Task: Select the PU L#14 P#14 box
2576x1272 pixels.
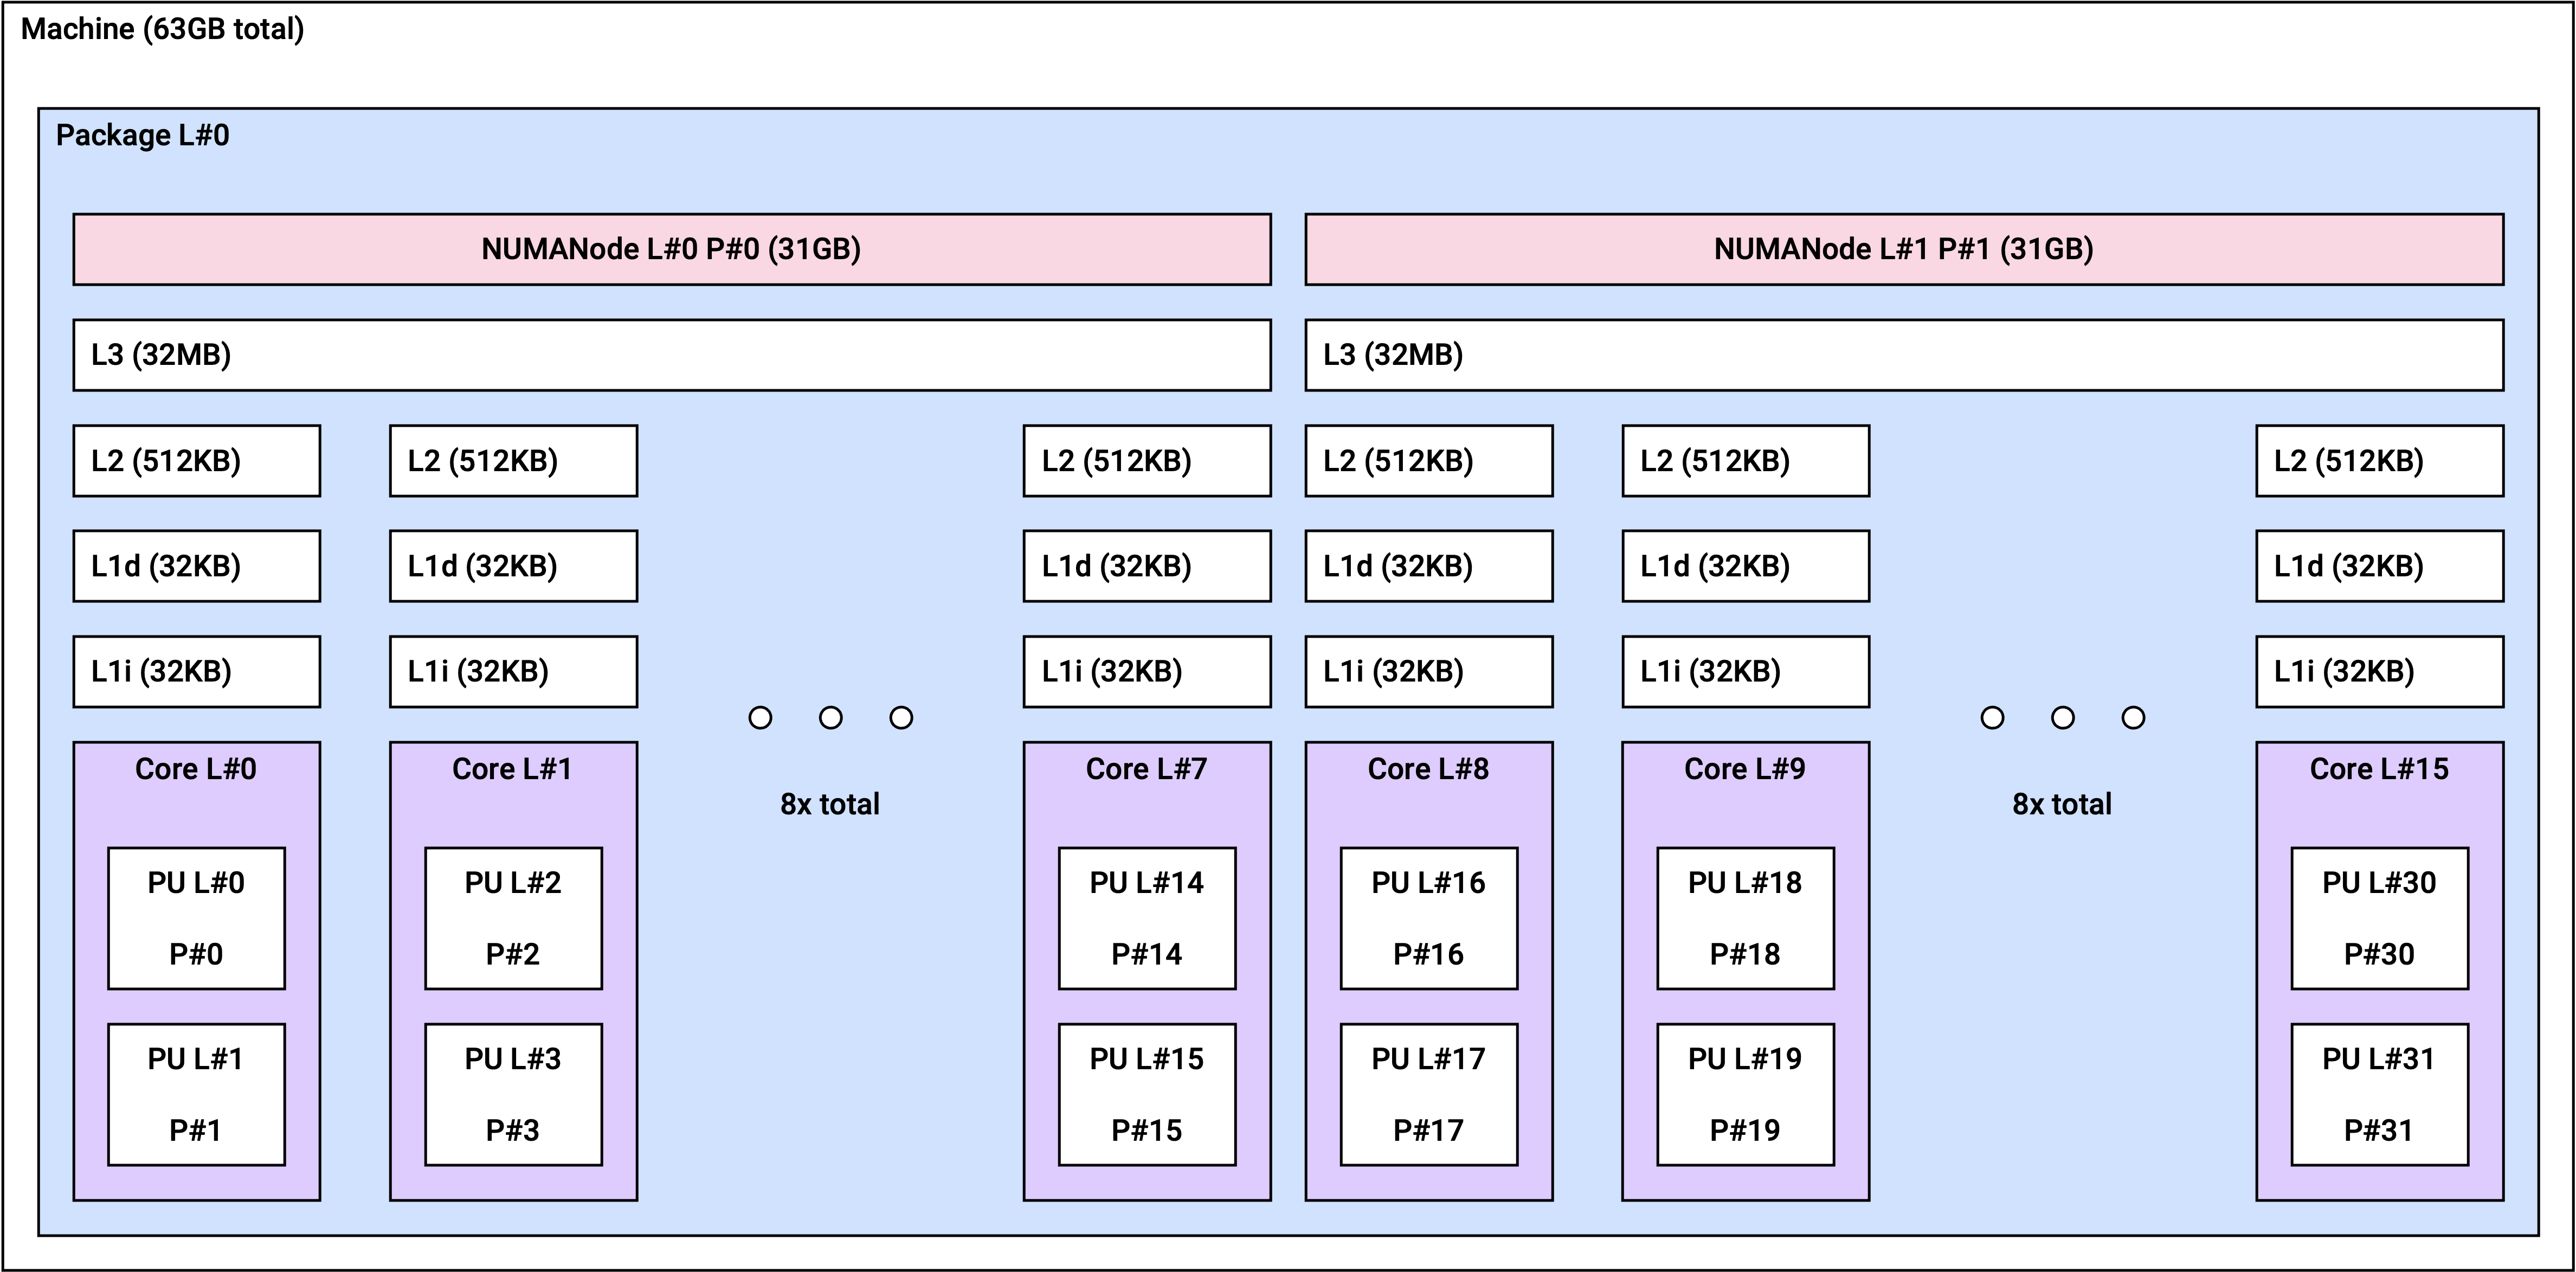Action: (1147, 918)
